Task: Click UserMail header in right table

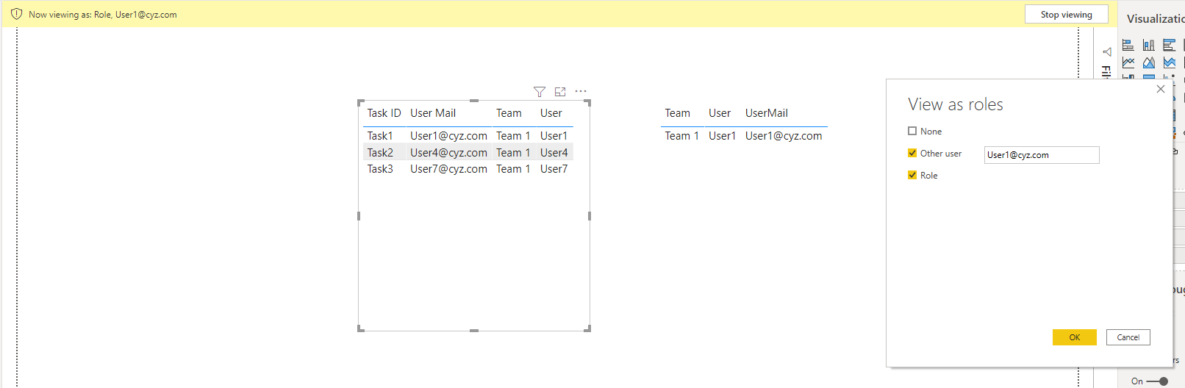Action: (767, 113)
